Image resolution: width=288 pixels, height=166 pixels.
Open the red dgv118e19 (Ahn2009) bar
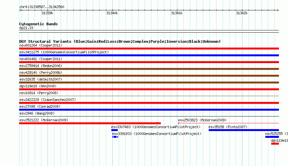149,89
